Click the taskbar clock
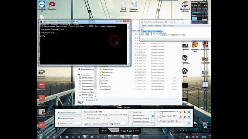 (x=204, y=137)
